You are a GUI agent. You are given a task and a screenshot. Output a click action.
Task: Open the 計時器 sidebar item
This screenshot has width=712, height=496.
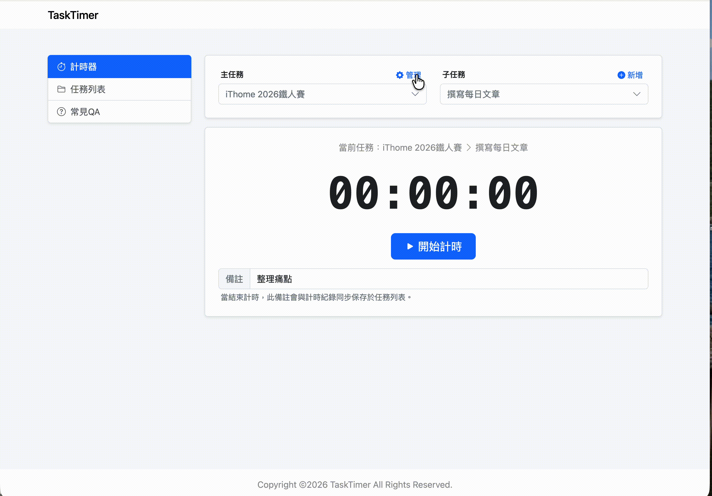pos(119,67)
